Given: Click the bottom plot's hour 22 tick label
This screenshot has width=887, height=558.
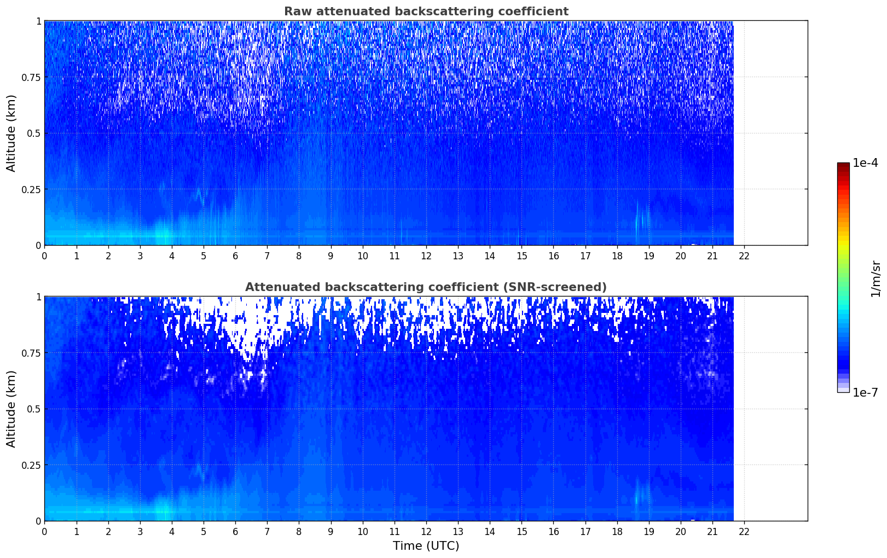Looking at the screenshot, I should tap(744, 531).
